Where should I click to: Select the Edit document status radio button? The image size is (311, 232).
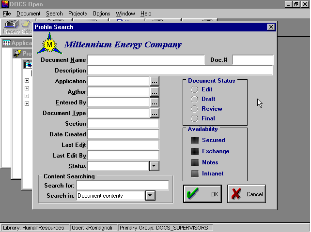(194, 89)
